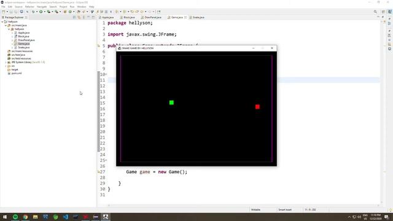Minimize the Snake Game window
This screenshot has width=393, height=221.
click(254, 48)
